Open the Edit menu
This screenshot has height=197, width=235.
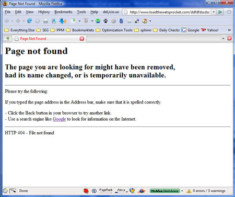[18, 12]
